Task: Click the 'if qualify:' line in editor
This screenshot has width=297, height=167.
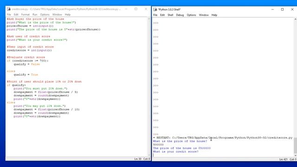Action: [16, 85]
